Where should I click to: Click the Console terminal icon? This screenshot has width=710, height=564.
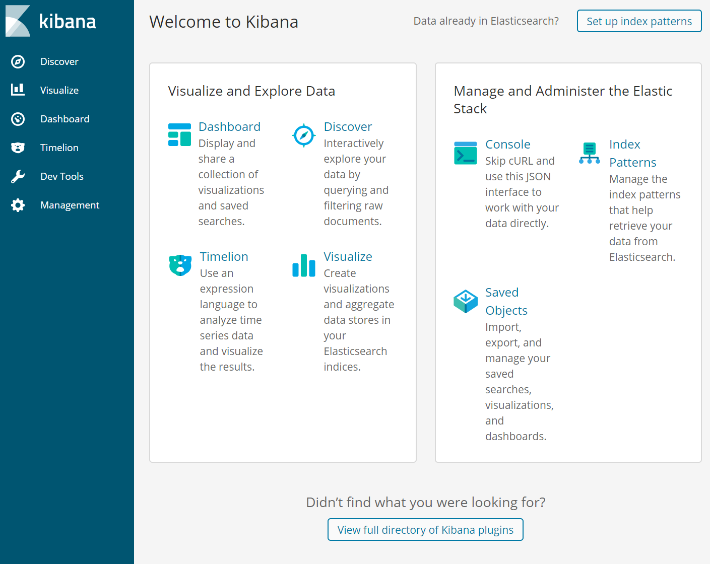coord(466,153)
